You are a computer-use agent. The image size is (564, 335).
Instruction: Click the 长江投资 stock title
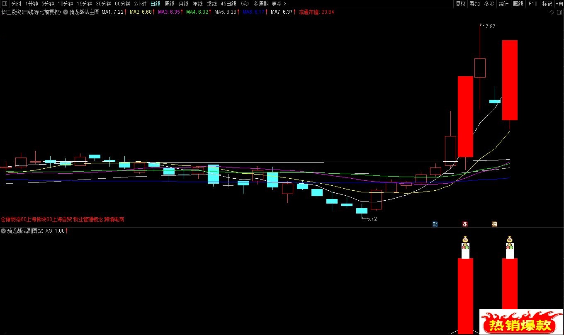click(11, 12)
